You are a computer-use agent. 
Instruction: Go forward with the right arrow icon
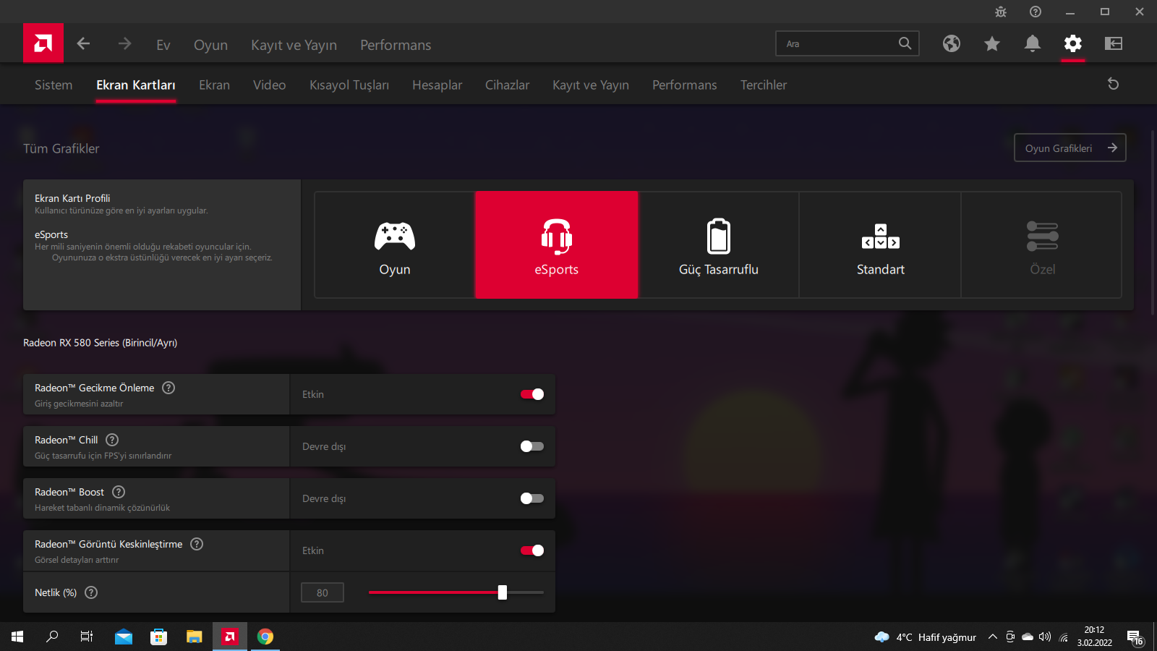[x=124, y=44]
